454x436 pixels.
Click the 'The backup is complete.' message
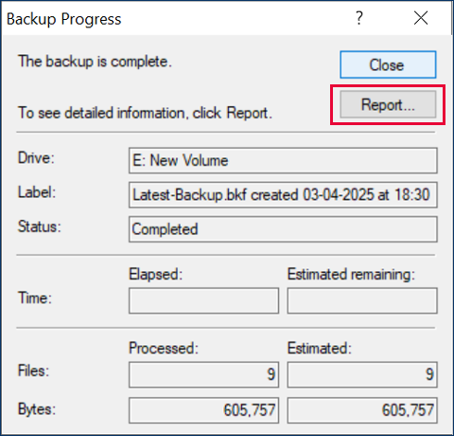pyautogui.click(x=95, y=62)
